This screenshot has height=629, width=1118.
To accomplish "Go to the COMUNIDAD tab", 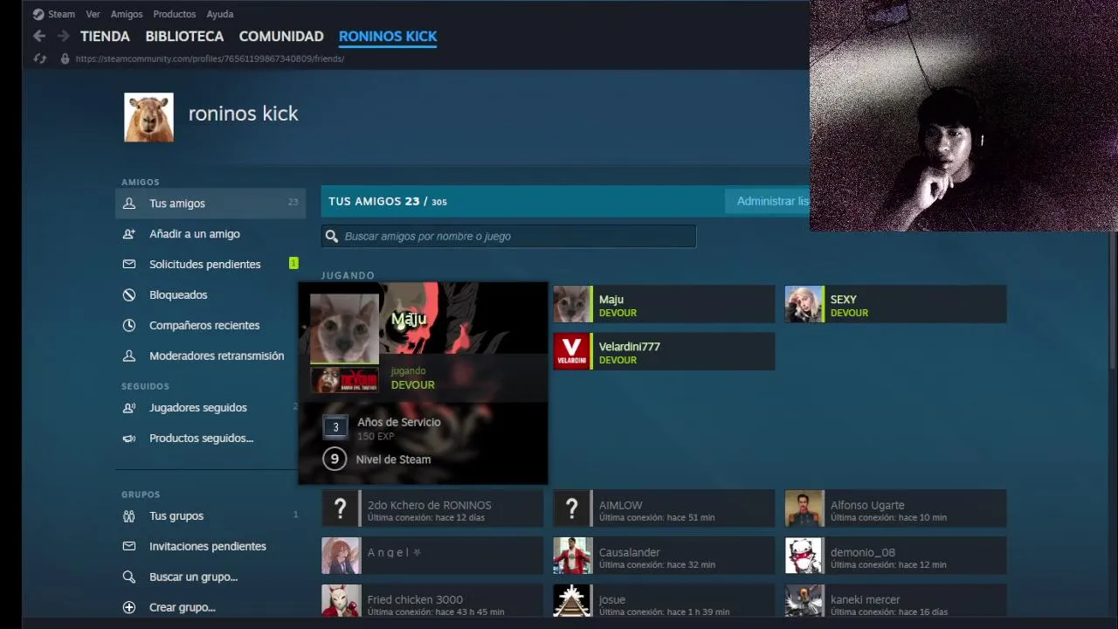I will (281, 36).
